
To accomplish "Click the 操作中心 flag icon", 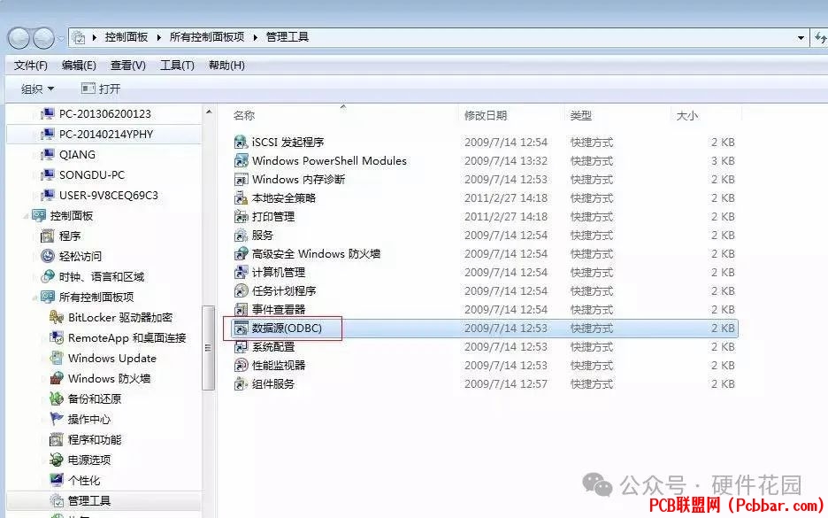I will [x=57, y=419].
